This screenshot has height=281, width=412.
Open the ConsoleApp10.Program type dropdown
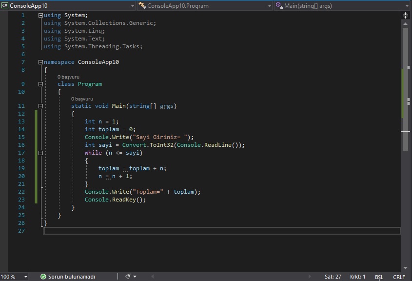pyautogui.click(x=270, y=6)
